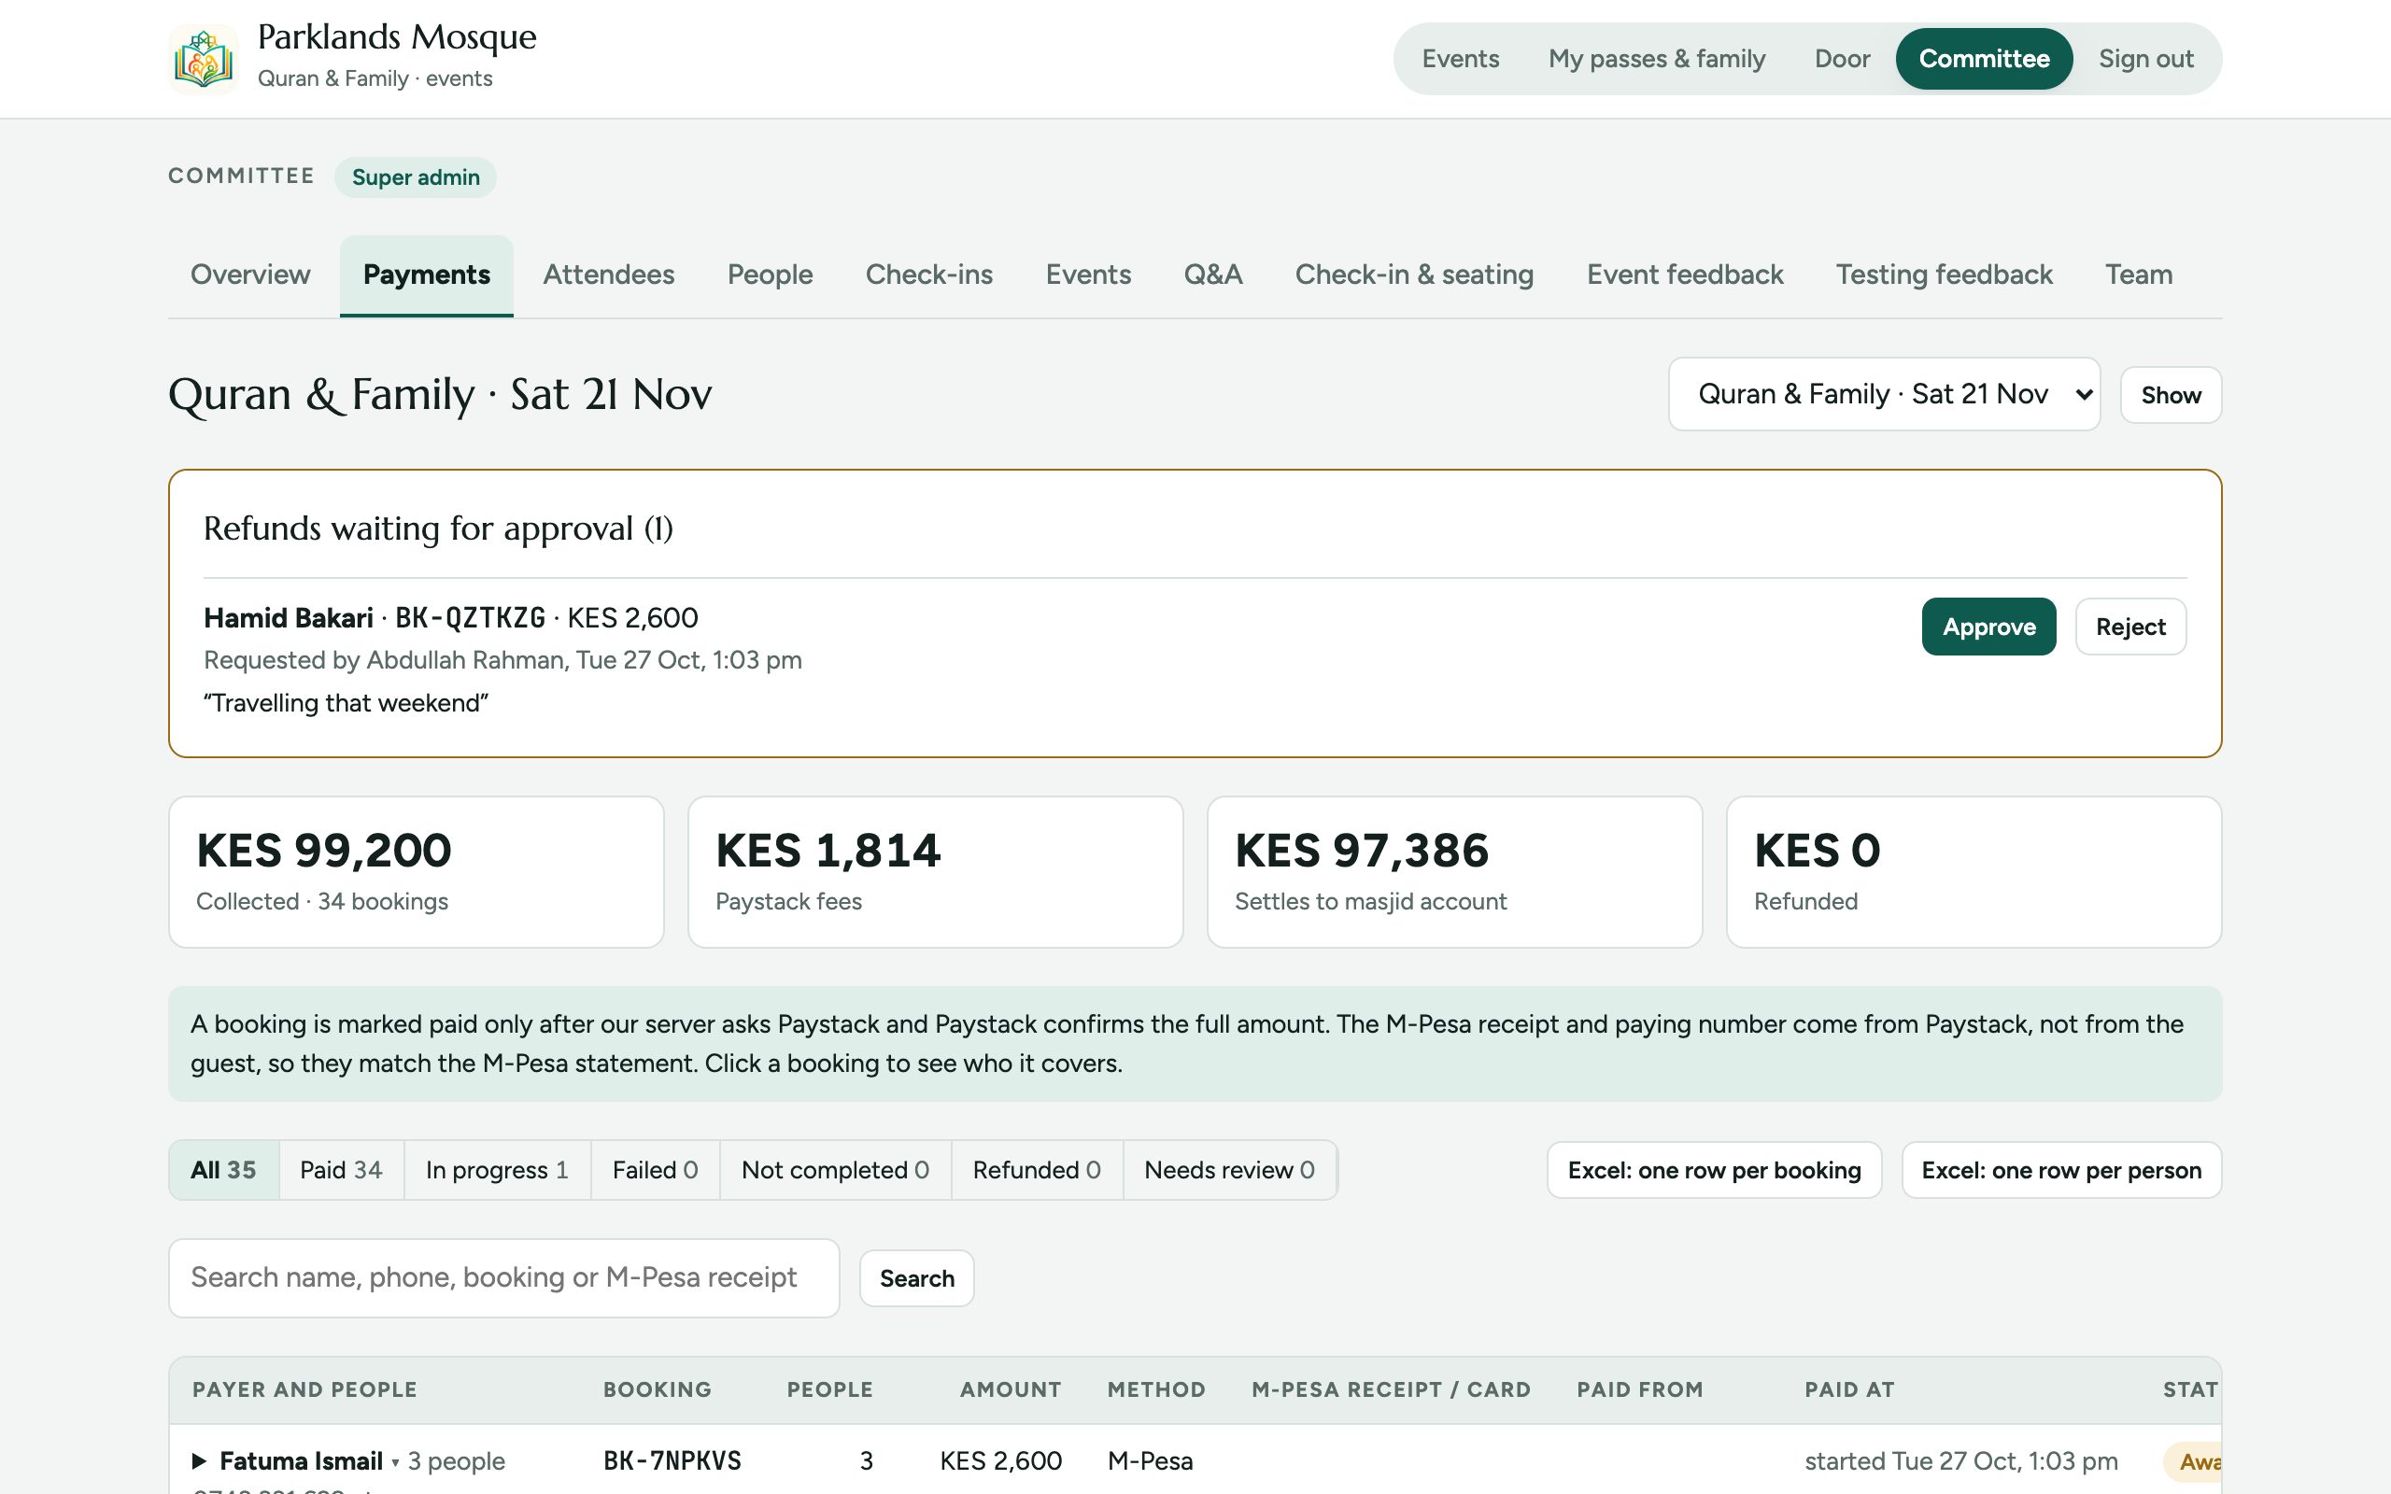Click booking code BK-7NPKVS
Image resolution: width=2391 pixels, height=1494 pixels.
point(672,1460)
